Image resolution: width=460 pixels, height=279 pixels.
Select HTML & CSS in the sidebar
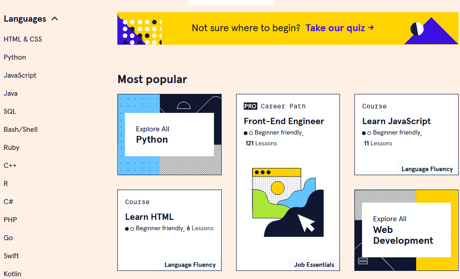[23, 39]
